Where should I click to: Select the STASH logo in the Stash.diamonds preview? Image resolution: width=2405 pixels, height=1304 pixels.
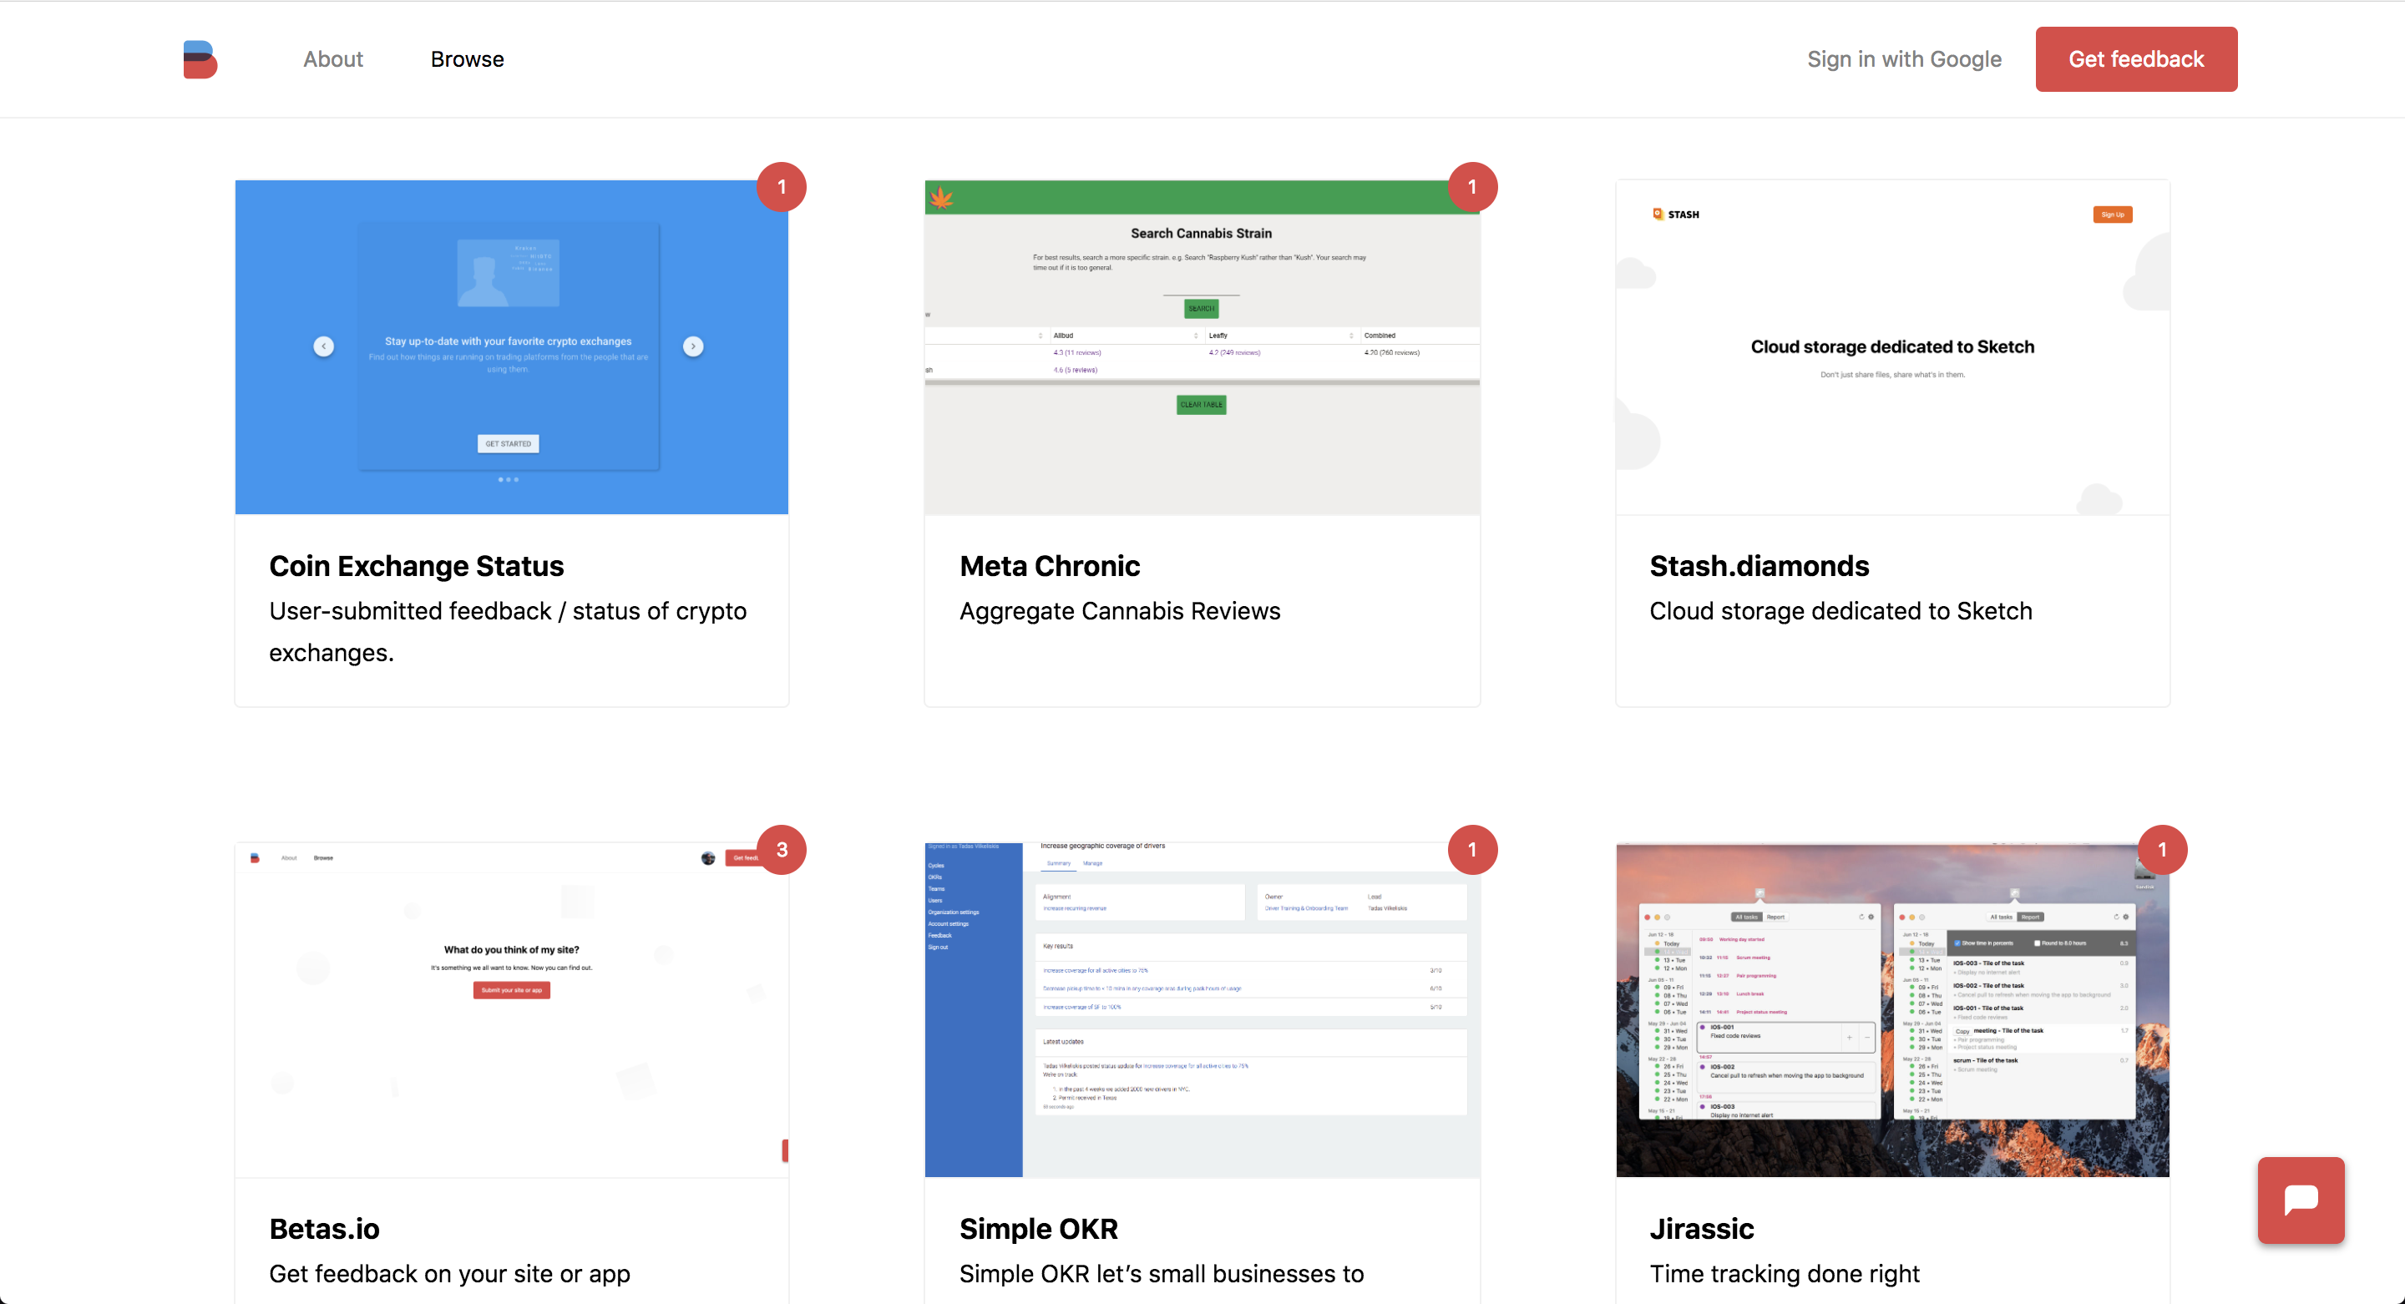click(x=1675, y=214)
